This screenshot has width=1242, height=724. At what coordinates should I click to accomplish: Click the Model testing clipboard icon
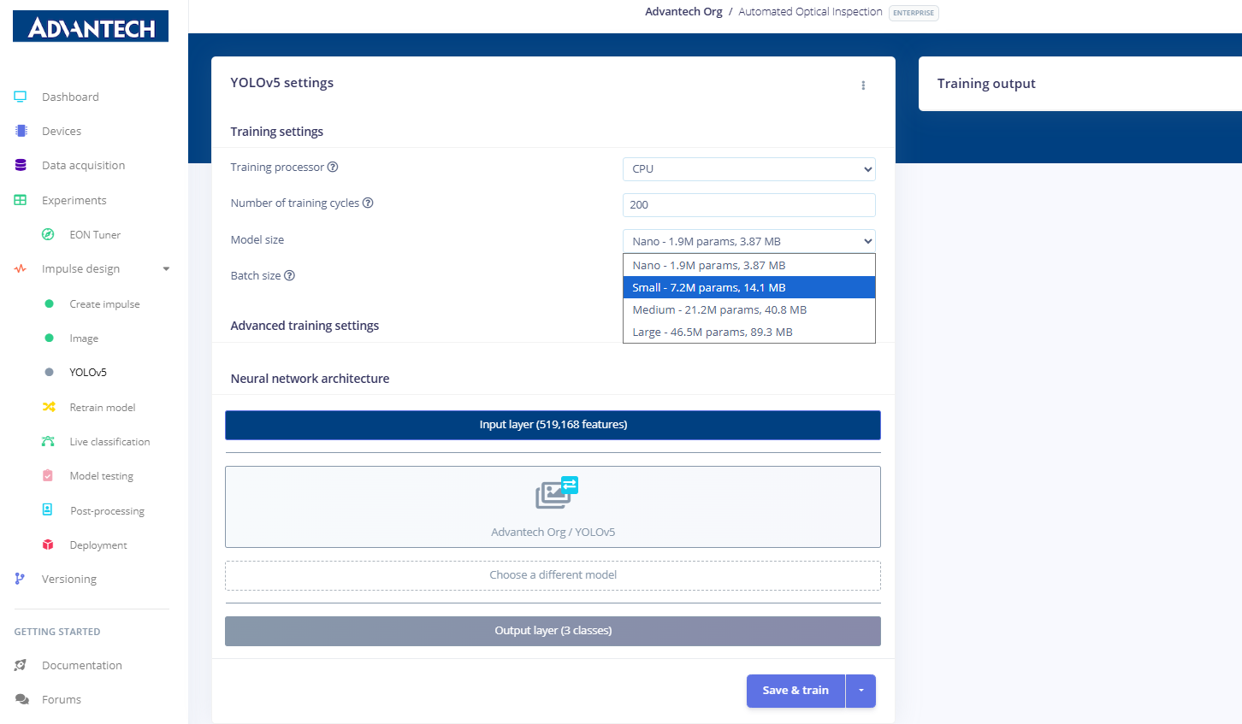pyautogui.click(x=48, y=475)
